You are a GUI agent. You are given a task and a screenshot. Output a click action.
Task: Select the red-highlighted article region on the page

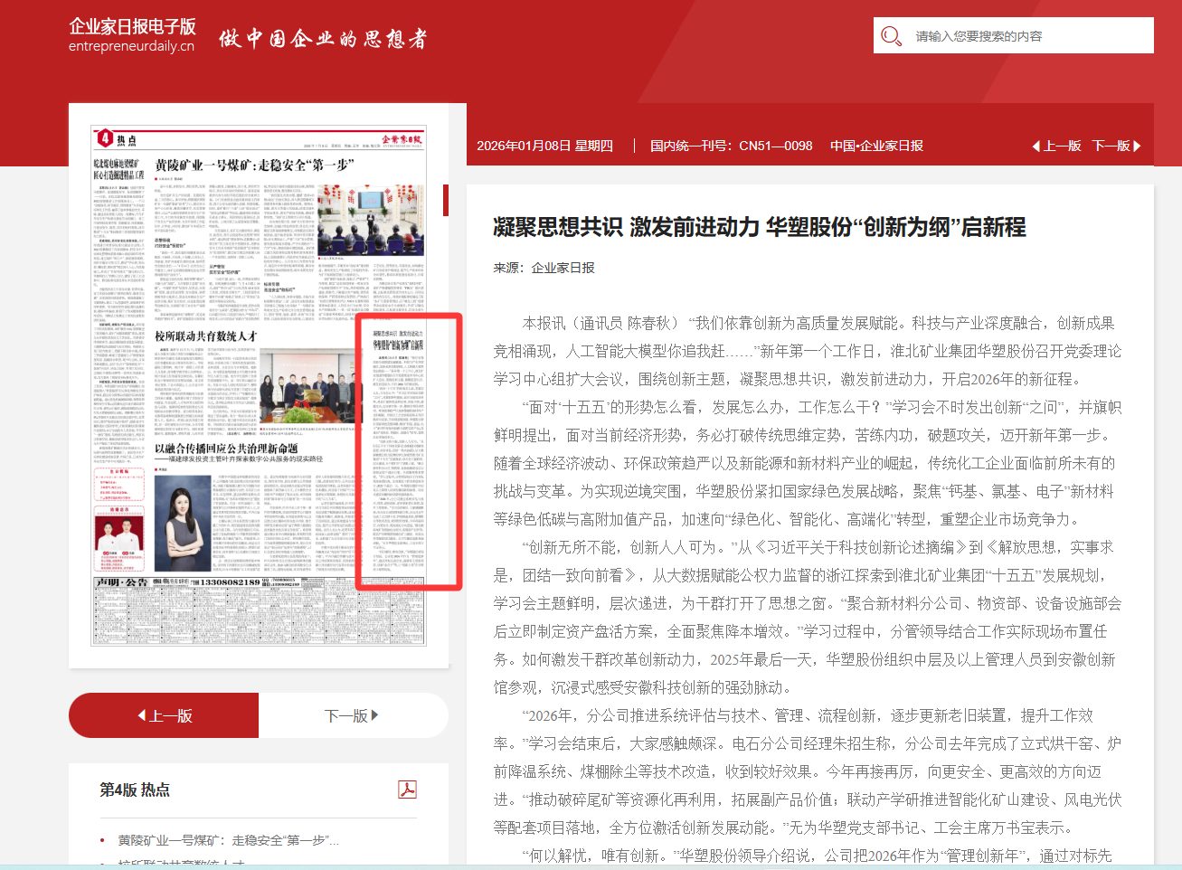tap(409, 452)
